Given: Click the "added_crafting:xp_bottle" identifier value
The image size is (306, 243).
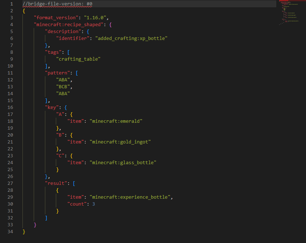Looking at the screenshot, I should [131, 39].
